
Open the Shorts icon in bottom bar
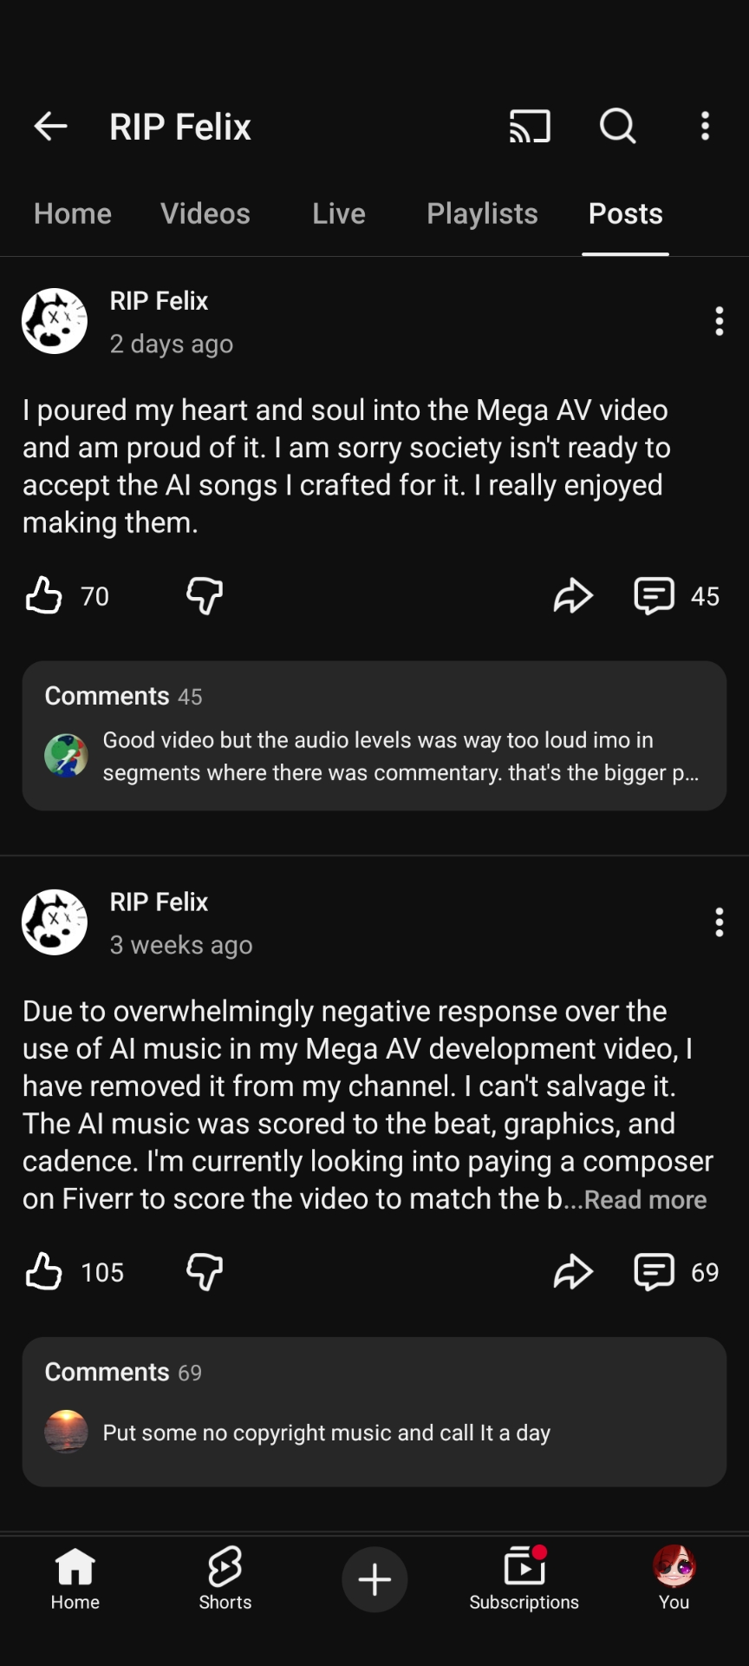pos(225,1578)
